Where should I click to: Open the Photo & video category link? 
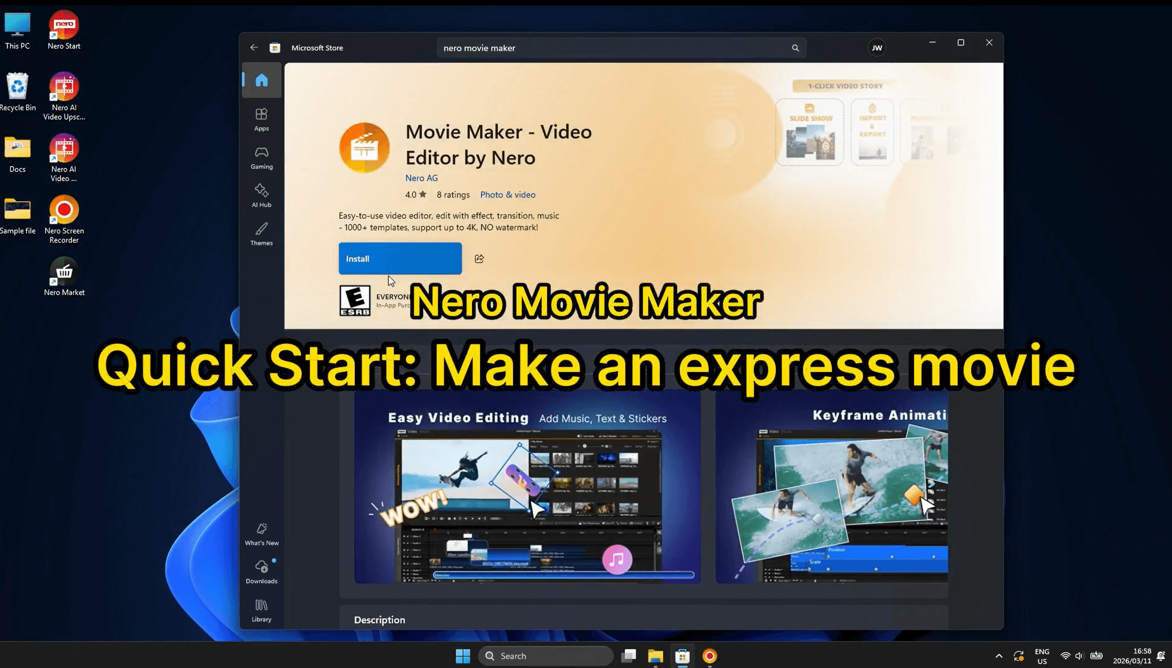pos(507,194)
